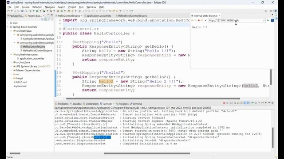Expand the mvc project node
Image resolution: width=284 pixels, height=159 pixels.
coord(8,23)
